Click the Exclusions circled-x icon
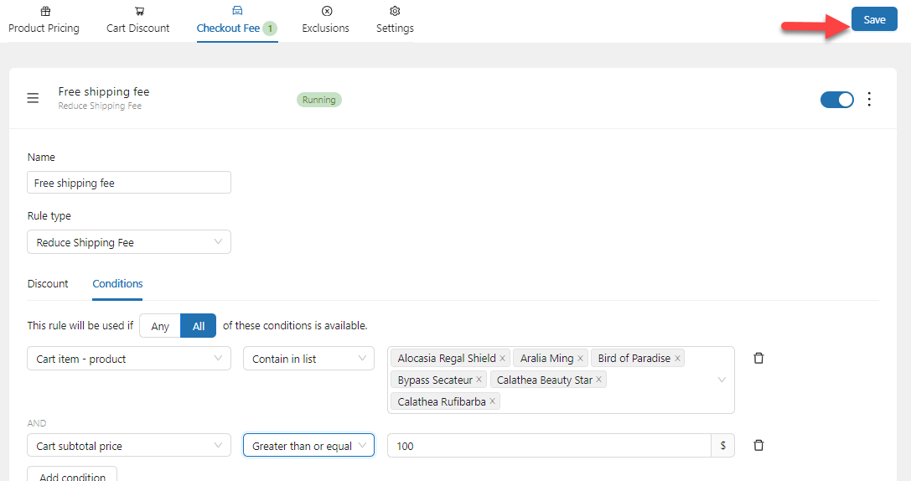This screenshot has height=481, width=911. point(327,11)
